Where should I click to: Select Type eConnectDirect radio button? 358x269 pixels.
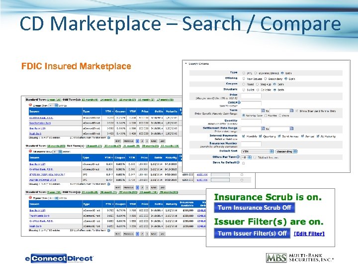pos(256,73)
